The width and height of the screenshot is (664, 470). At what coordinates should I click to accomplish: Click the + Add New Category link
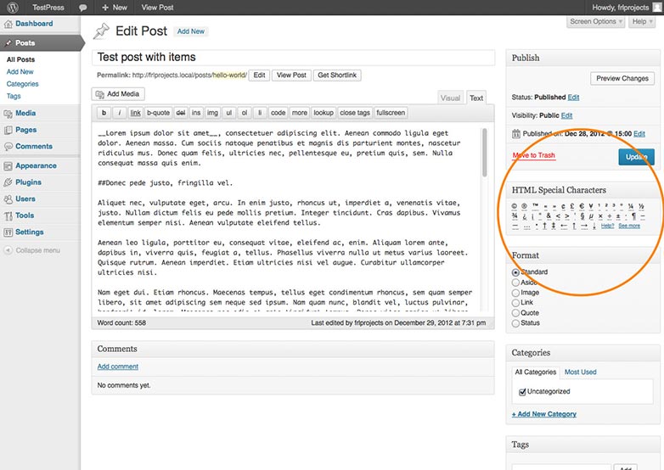point(544,414)
